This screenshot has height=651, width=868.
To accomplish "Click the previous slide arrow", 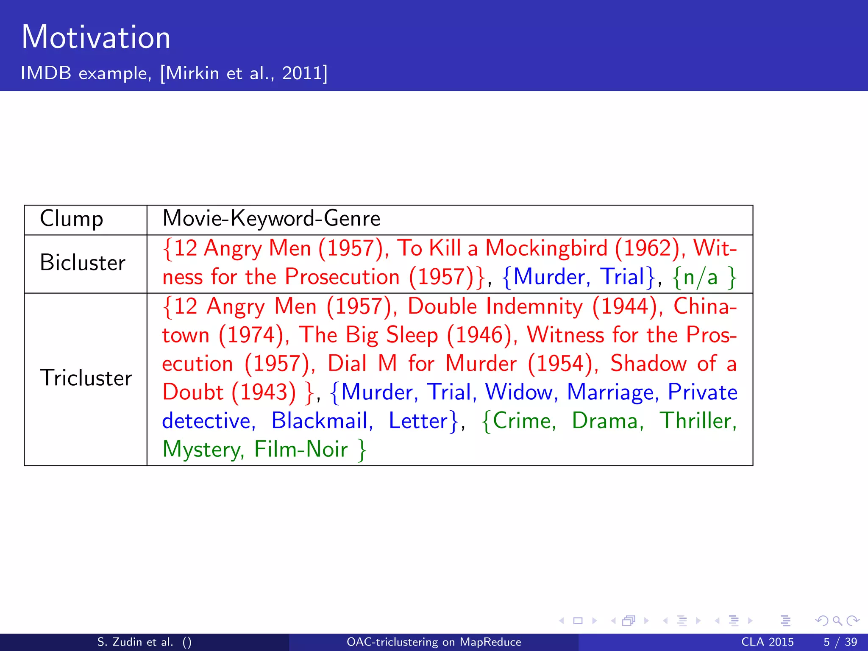I will pos(562,621).
